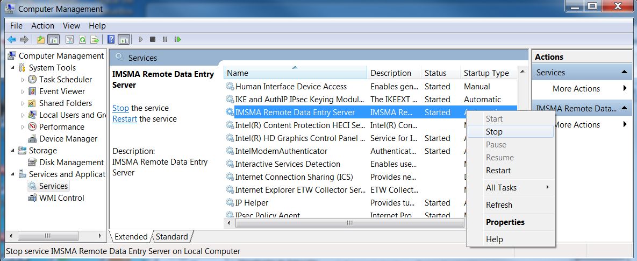This screenshot has width=637, height=261.
Task: Click the Restart Service toolbar icon
Action: point(177,39)
